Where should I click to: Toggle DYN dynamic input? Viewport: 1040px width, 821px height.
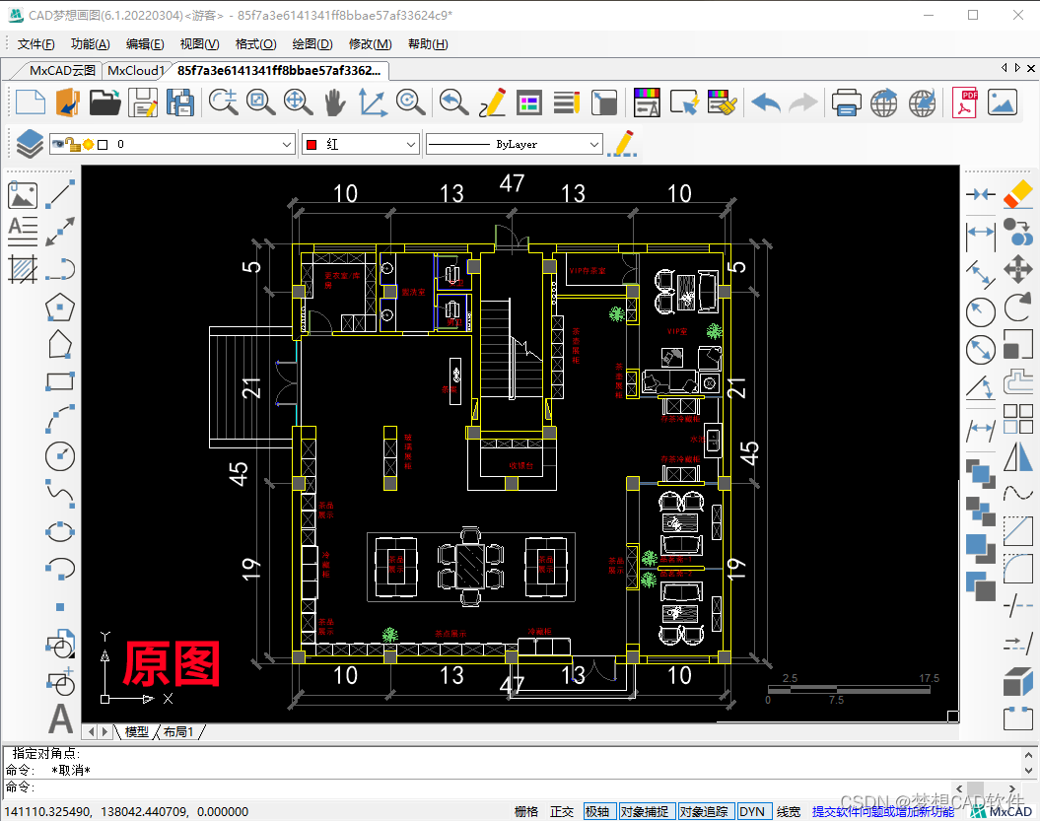[x=752, y=812]
